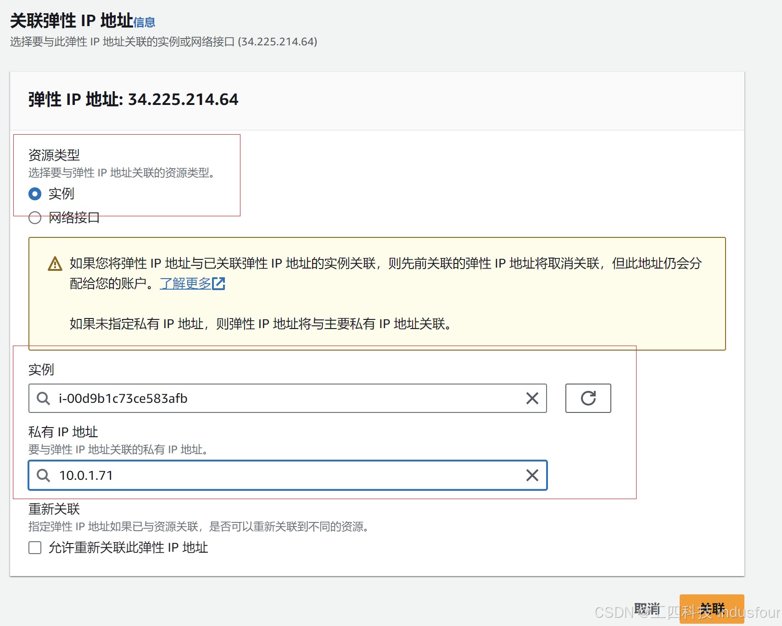The height and width of the screenshot is (626, 782).
Task: Select the 实例 resource type radio button
Action: tap(35, 194)
